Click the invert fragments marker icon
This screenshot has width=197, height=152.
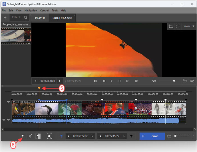pyautogui.click(x=38, y=136)
